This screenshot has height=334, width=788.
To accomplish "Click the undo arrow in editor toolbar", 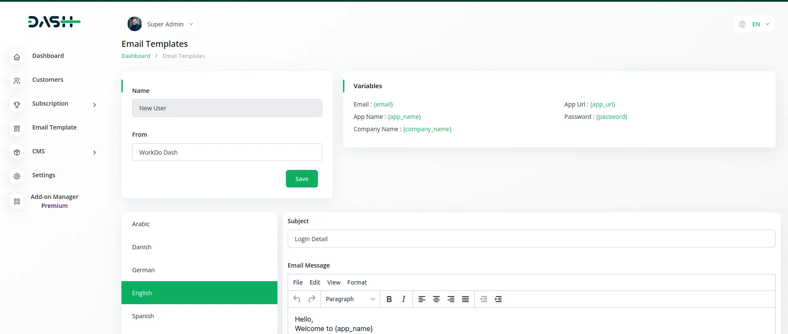I will 297,299.
